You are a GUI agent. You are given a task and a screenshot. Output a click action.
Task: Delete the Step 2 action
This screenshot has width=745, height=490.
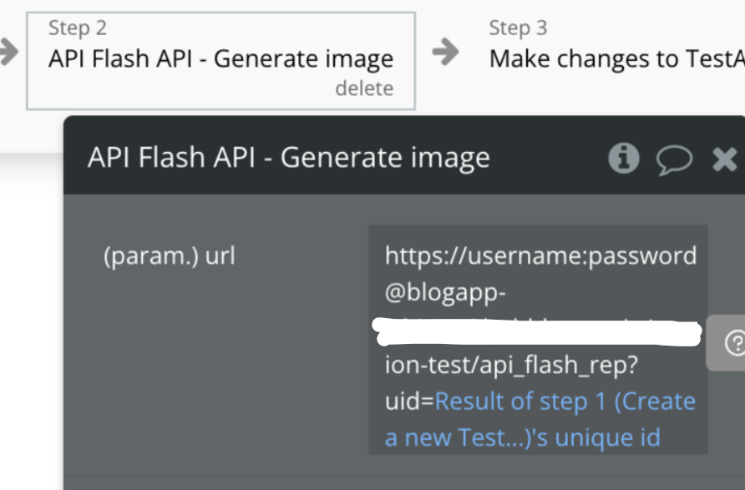tap(364, 88)
